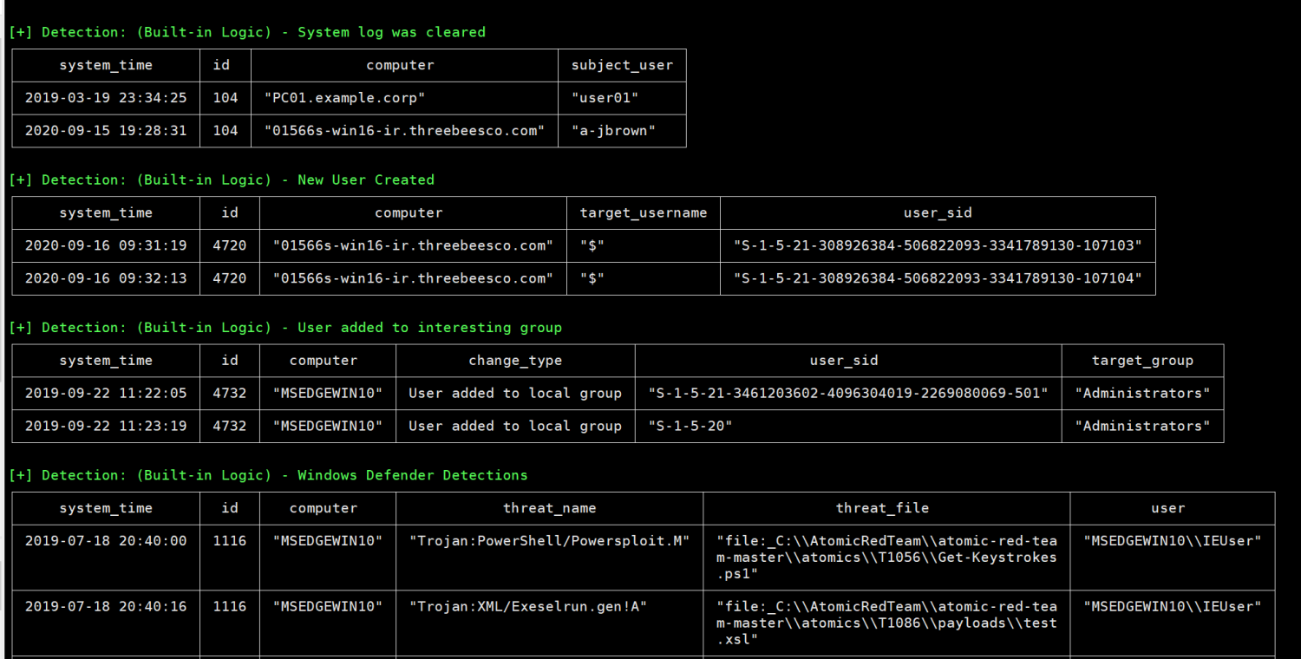Click timestamp 2019-09-22 11:23:19
The width and height of the screenshot is (1301, 659).
coord(106,426)
